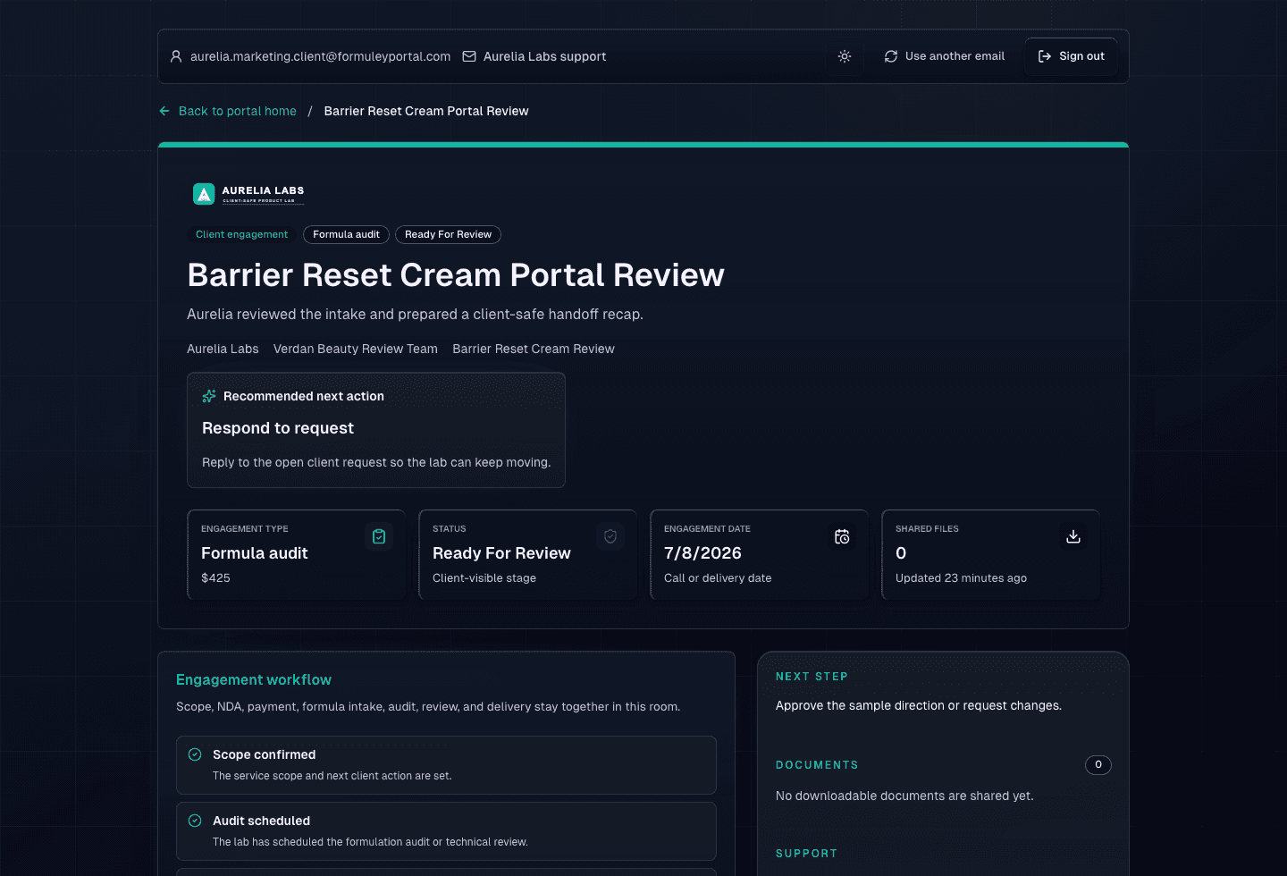Click the Aurelia Labs logo
Image resolution: width=1287 pixels, height=876 pixels.
pos(248,193)
